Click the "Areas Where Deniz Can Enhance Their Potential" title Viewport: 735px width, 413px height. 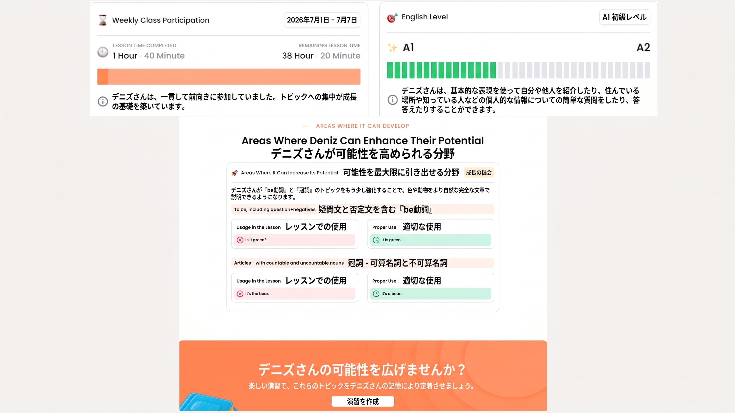point(363,141)
